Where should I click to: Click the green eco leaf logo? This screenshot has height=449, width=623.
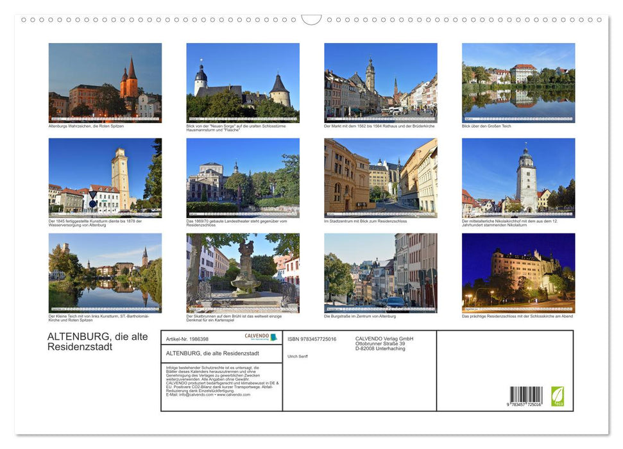(559, 397)
